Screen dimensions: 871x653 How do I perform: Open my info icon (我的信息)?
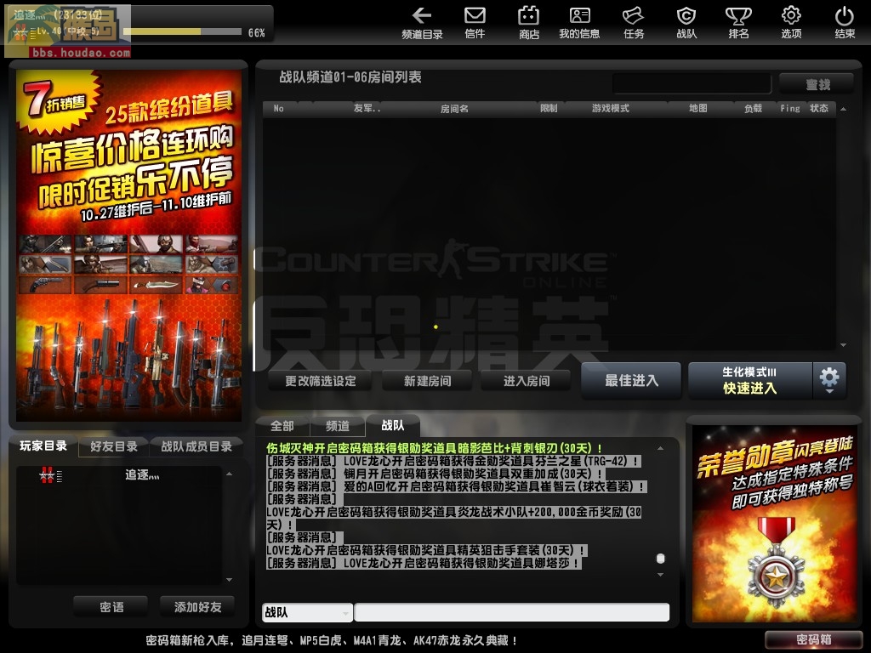coord(579,23)
